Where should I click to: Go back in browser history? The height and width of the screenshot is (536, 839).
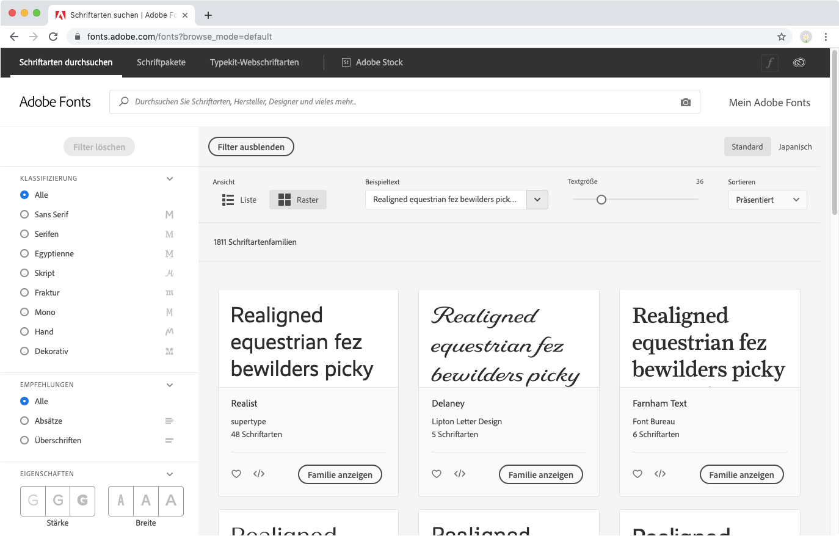coord(14,37)
